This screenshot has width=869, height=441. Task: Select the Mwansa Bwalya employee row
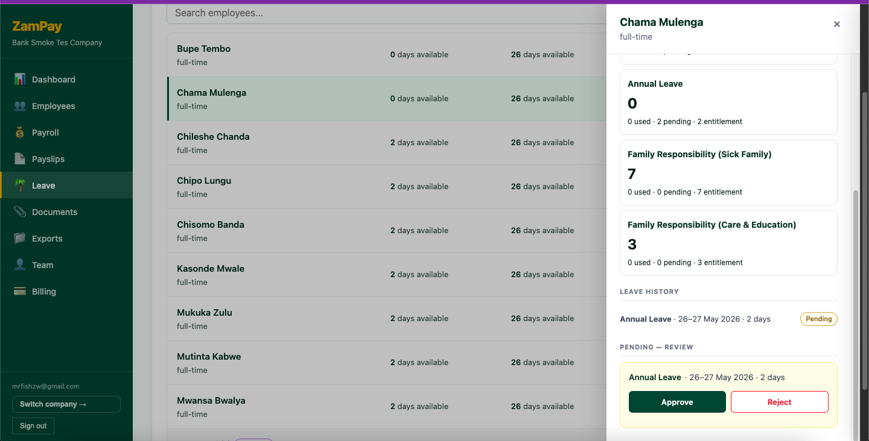tap(387, 407)
